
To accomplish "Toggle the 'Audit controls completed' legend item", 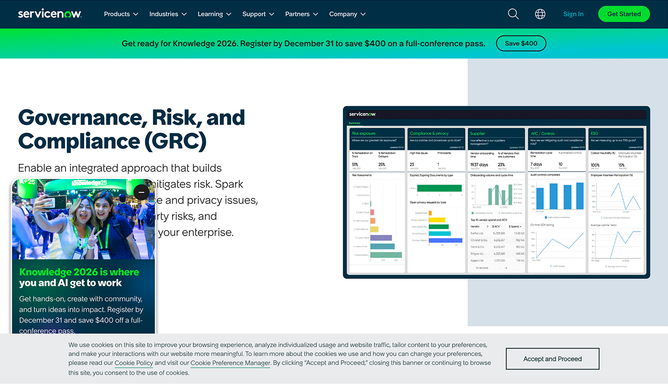I will click(557, 217).
